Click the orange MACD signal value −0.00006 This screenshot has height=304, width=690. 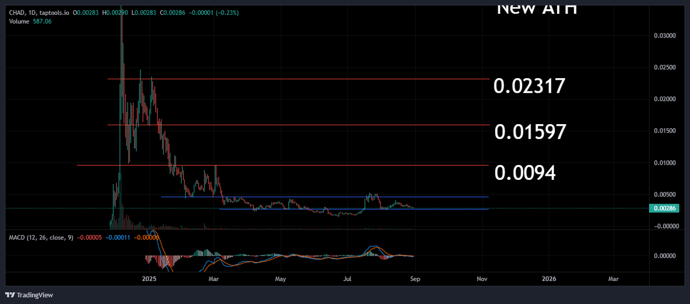146,237
